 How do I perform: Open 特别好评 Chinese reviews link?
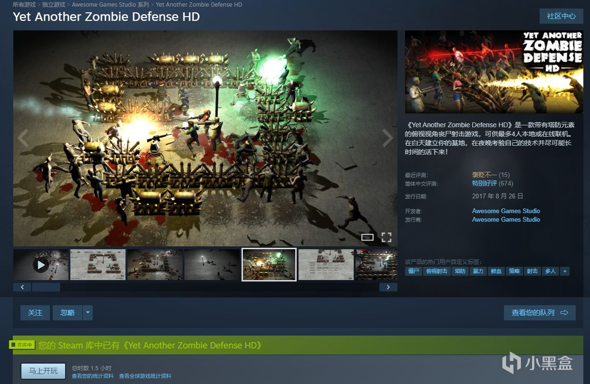[484, 183]
